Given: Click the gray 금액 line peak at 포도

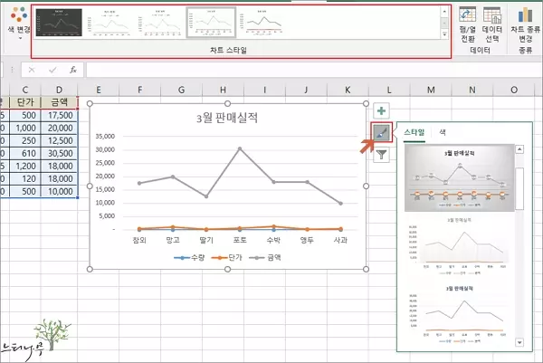Looking at the screenshot, I should 240,148.
